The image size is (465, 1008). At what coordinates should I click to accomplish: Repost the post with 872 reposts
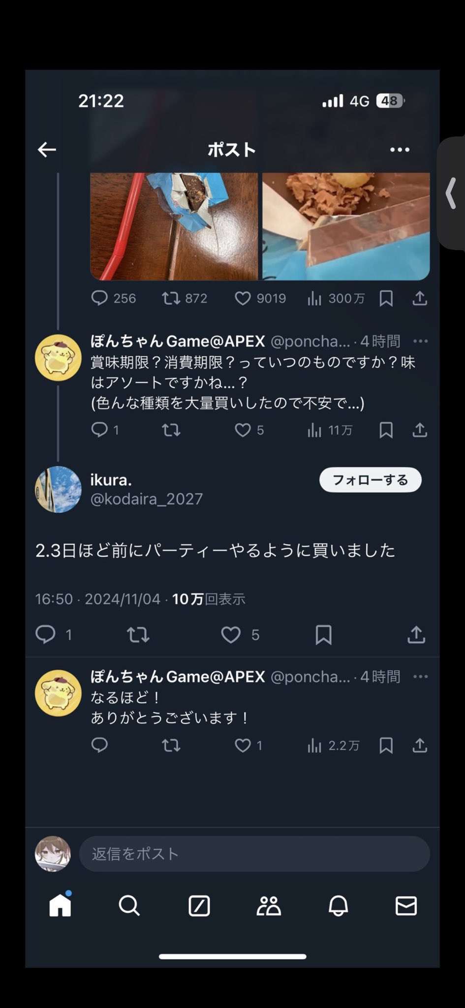pos(171,298)
